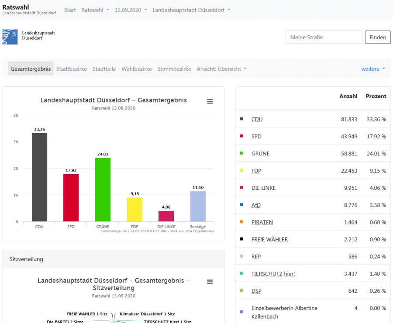Click the Landeshauptstadt Düsseldorf logo
This screenshot has width=393, height=323.
pos(29,37)
